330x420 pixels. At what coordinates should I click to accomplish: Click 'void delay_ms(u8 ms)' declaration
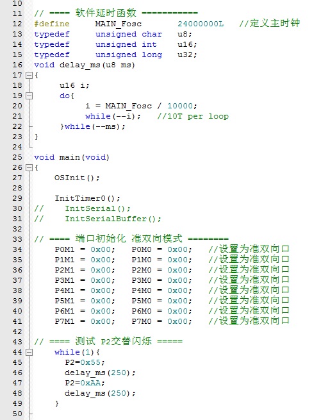pos(85,65)
